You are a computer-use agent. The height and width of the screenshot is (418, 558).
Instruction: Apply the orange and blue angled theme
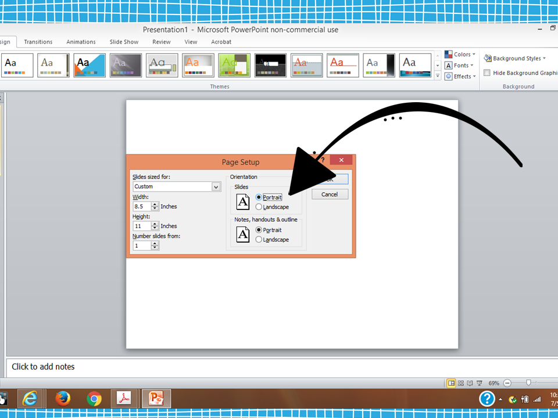click(90, 66)
